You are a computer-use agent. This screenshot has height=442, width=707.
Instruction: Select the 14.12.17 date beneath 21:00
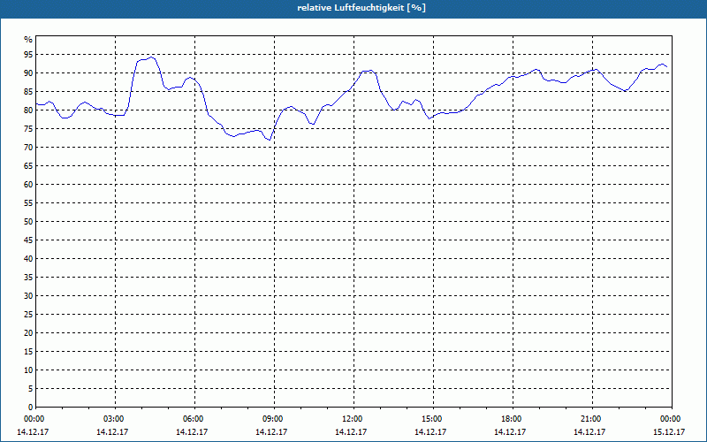click(589, 431)
